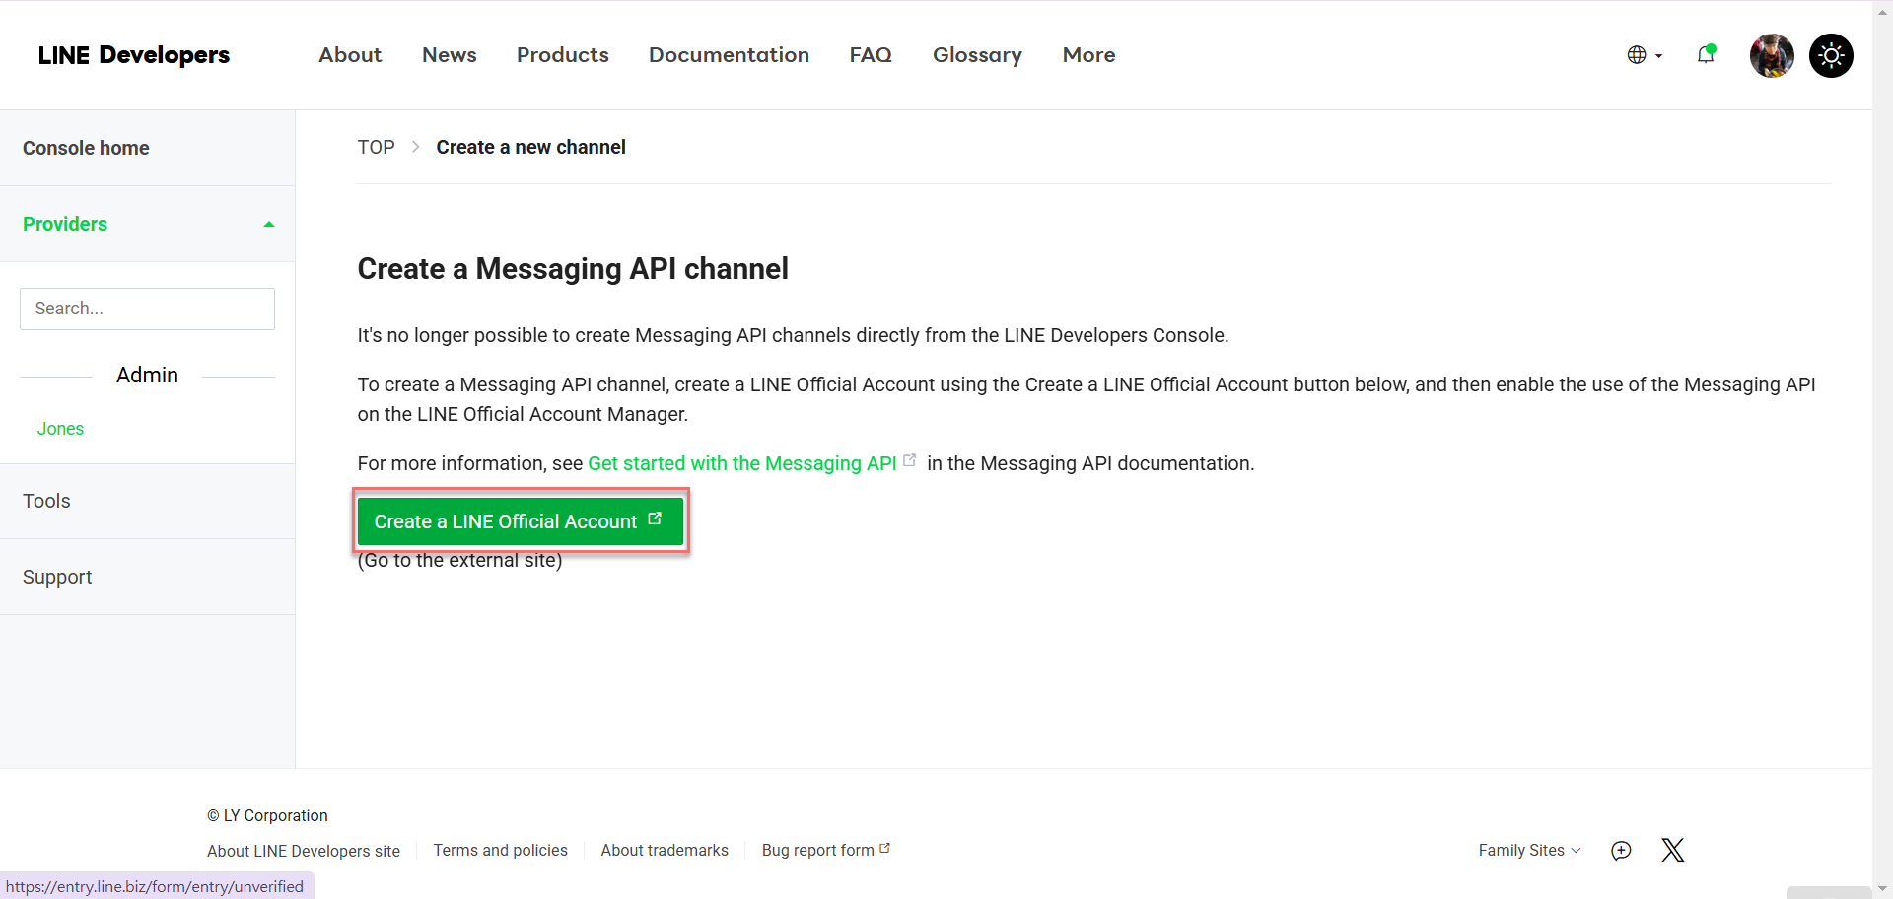Open the Bug report form link
Image resolution: width=1893 pixels, height=899 pixels.
click(x=826, y=850)
